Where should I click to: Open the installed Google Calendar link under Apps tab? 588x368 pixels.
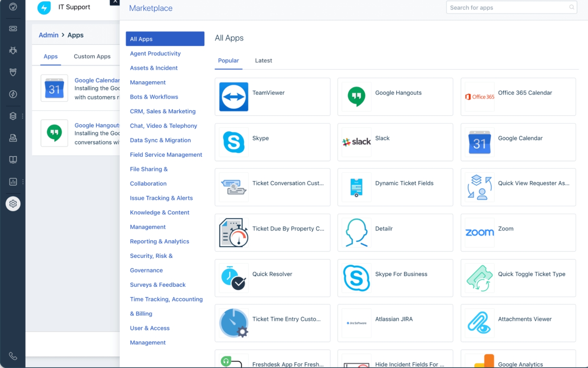(x=97, y=80)
